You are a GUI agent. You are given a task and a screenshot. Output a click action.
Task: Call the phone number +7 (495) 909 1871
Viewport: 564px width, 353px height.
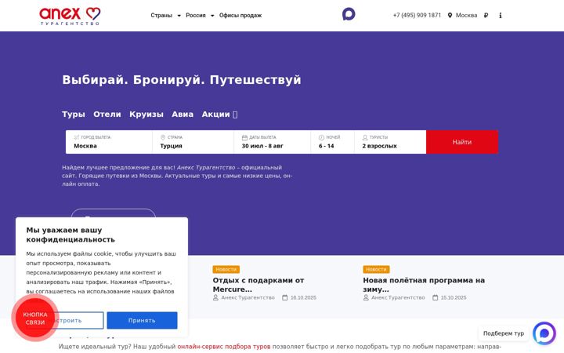click(x=417, y=16)
